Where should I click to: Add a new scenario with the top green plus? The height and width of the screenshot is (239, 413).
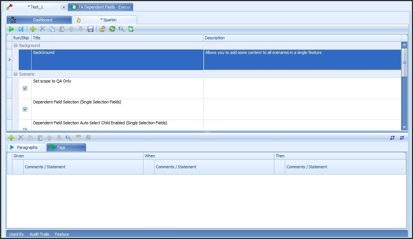[33, 29]
